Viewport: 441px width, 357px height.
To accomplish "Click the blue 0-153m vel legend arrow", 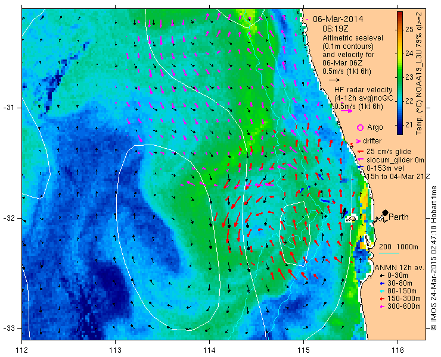I will (x=360, y=167).
